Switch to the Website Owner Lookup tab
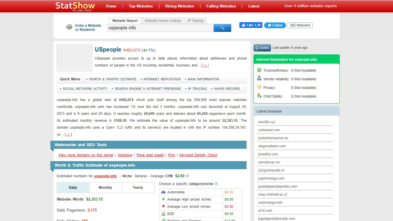This screenshot has height=221, width=393. [163, 21]
